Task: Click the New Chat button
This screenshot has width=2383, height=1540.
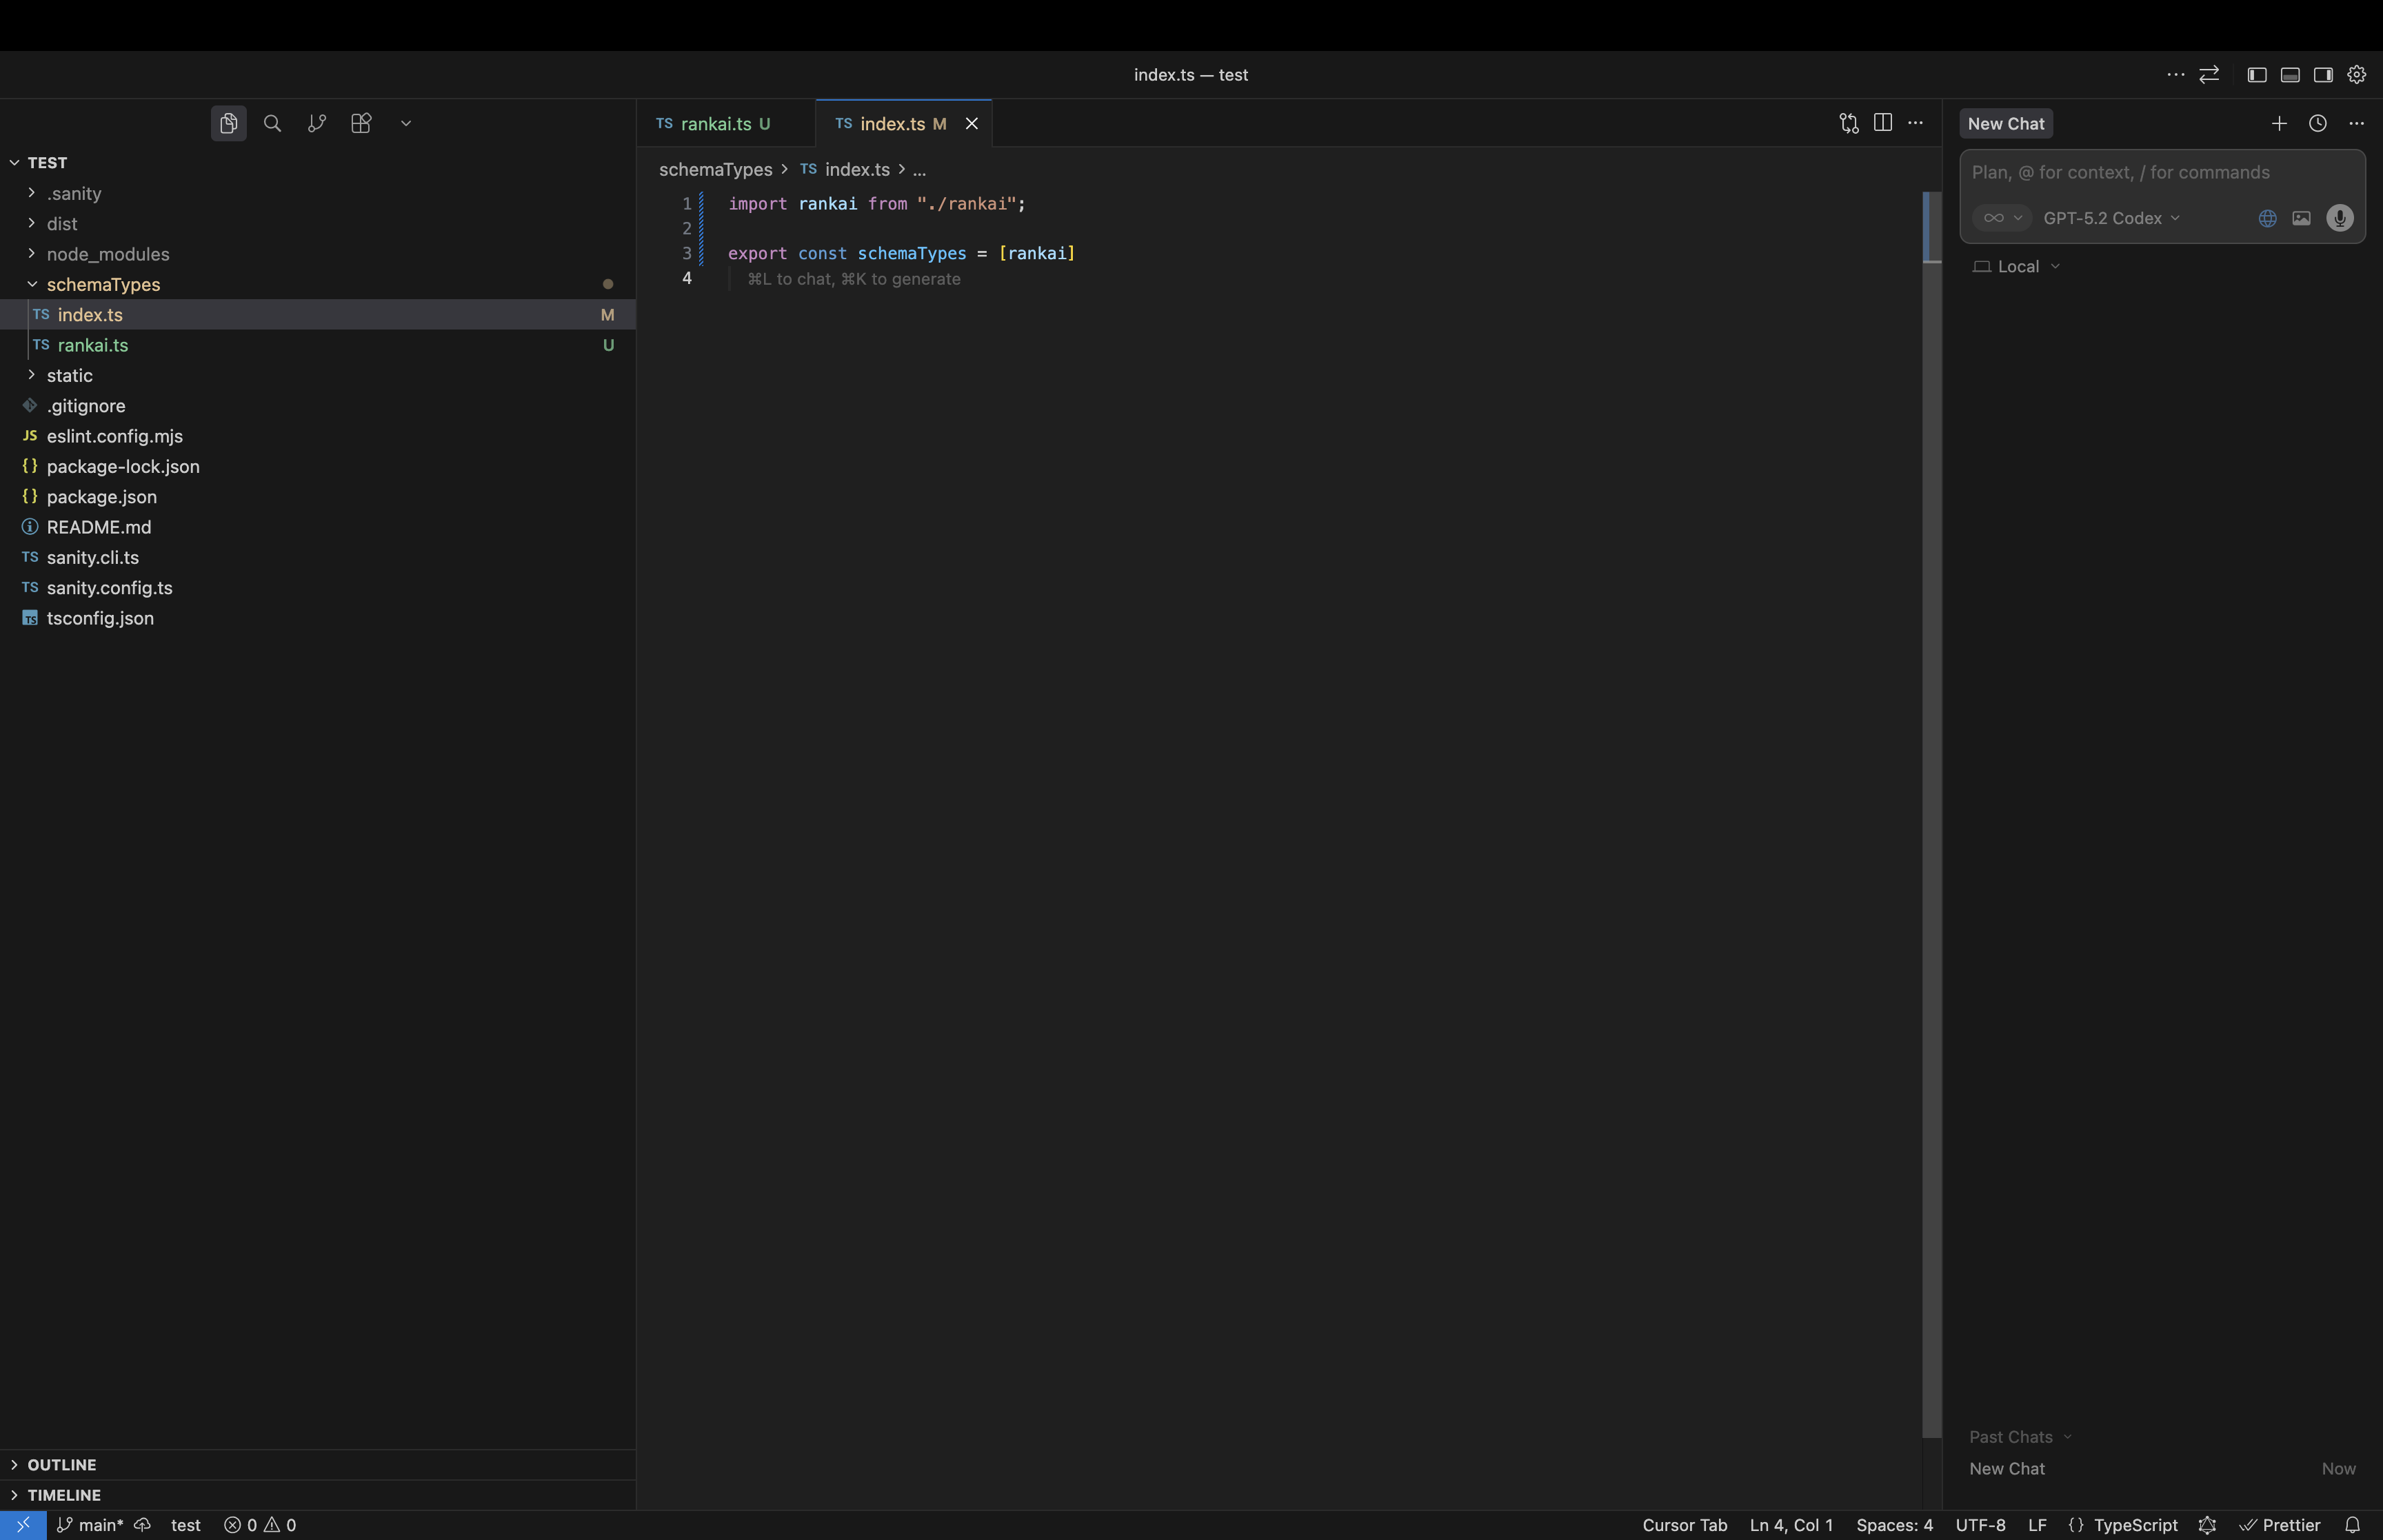Action: [2005, 123]
